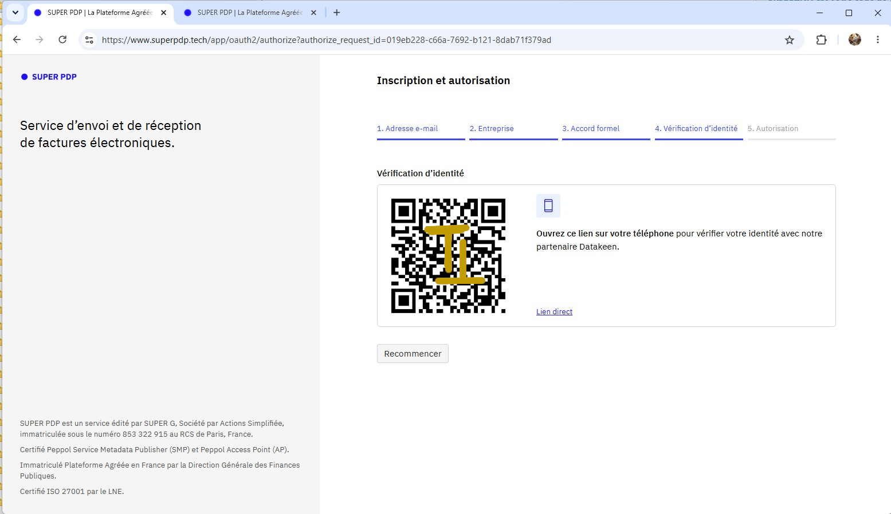
Task: Click the 'Service d'envoi et de réception' tagline
Action: click(111, 134)
